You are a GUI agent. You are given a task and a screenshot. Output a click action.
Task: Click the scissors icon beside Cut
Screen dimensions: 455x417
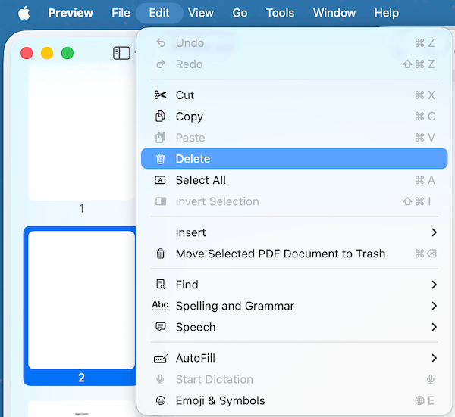pyautogui.click(x=161, y=95)
